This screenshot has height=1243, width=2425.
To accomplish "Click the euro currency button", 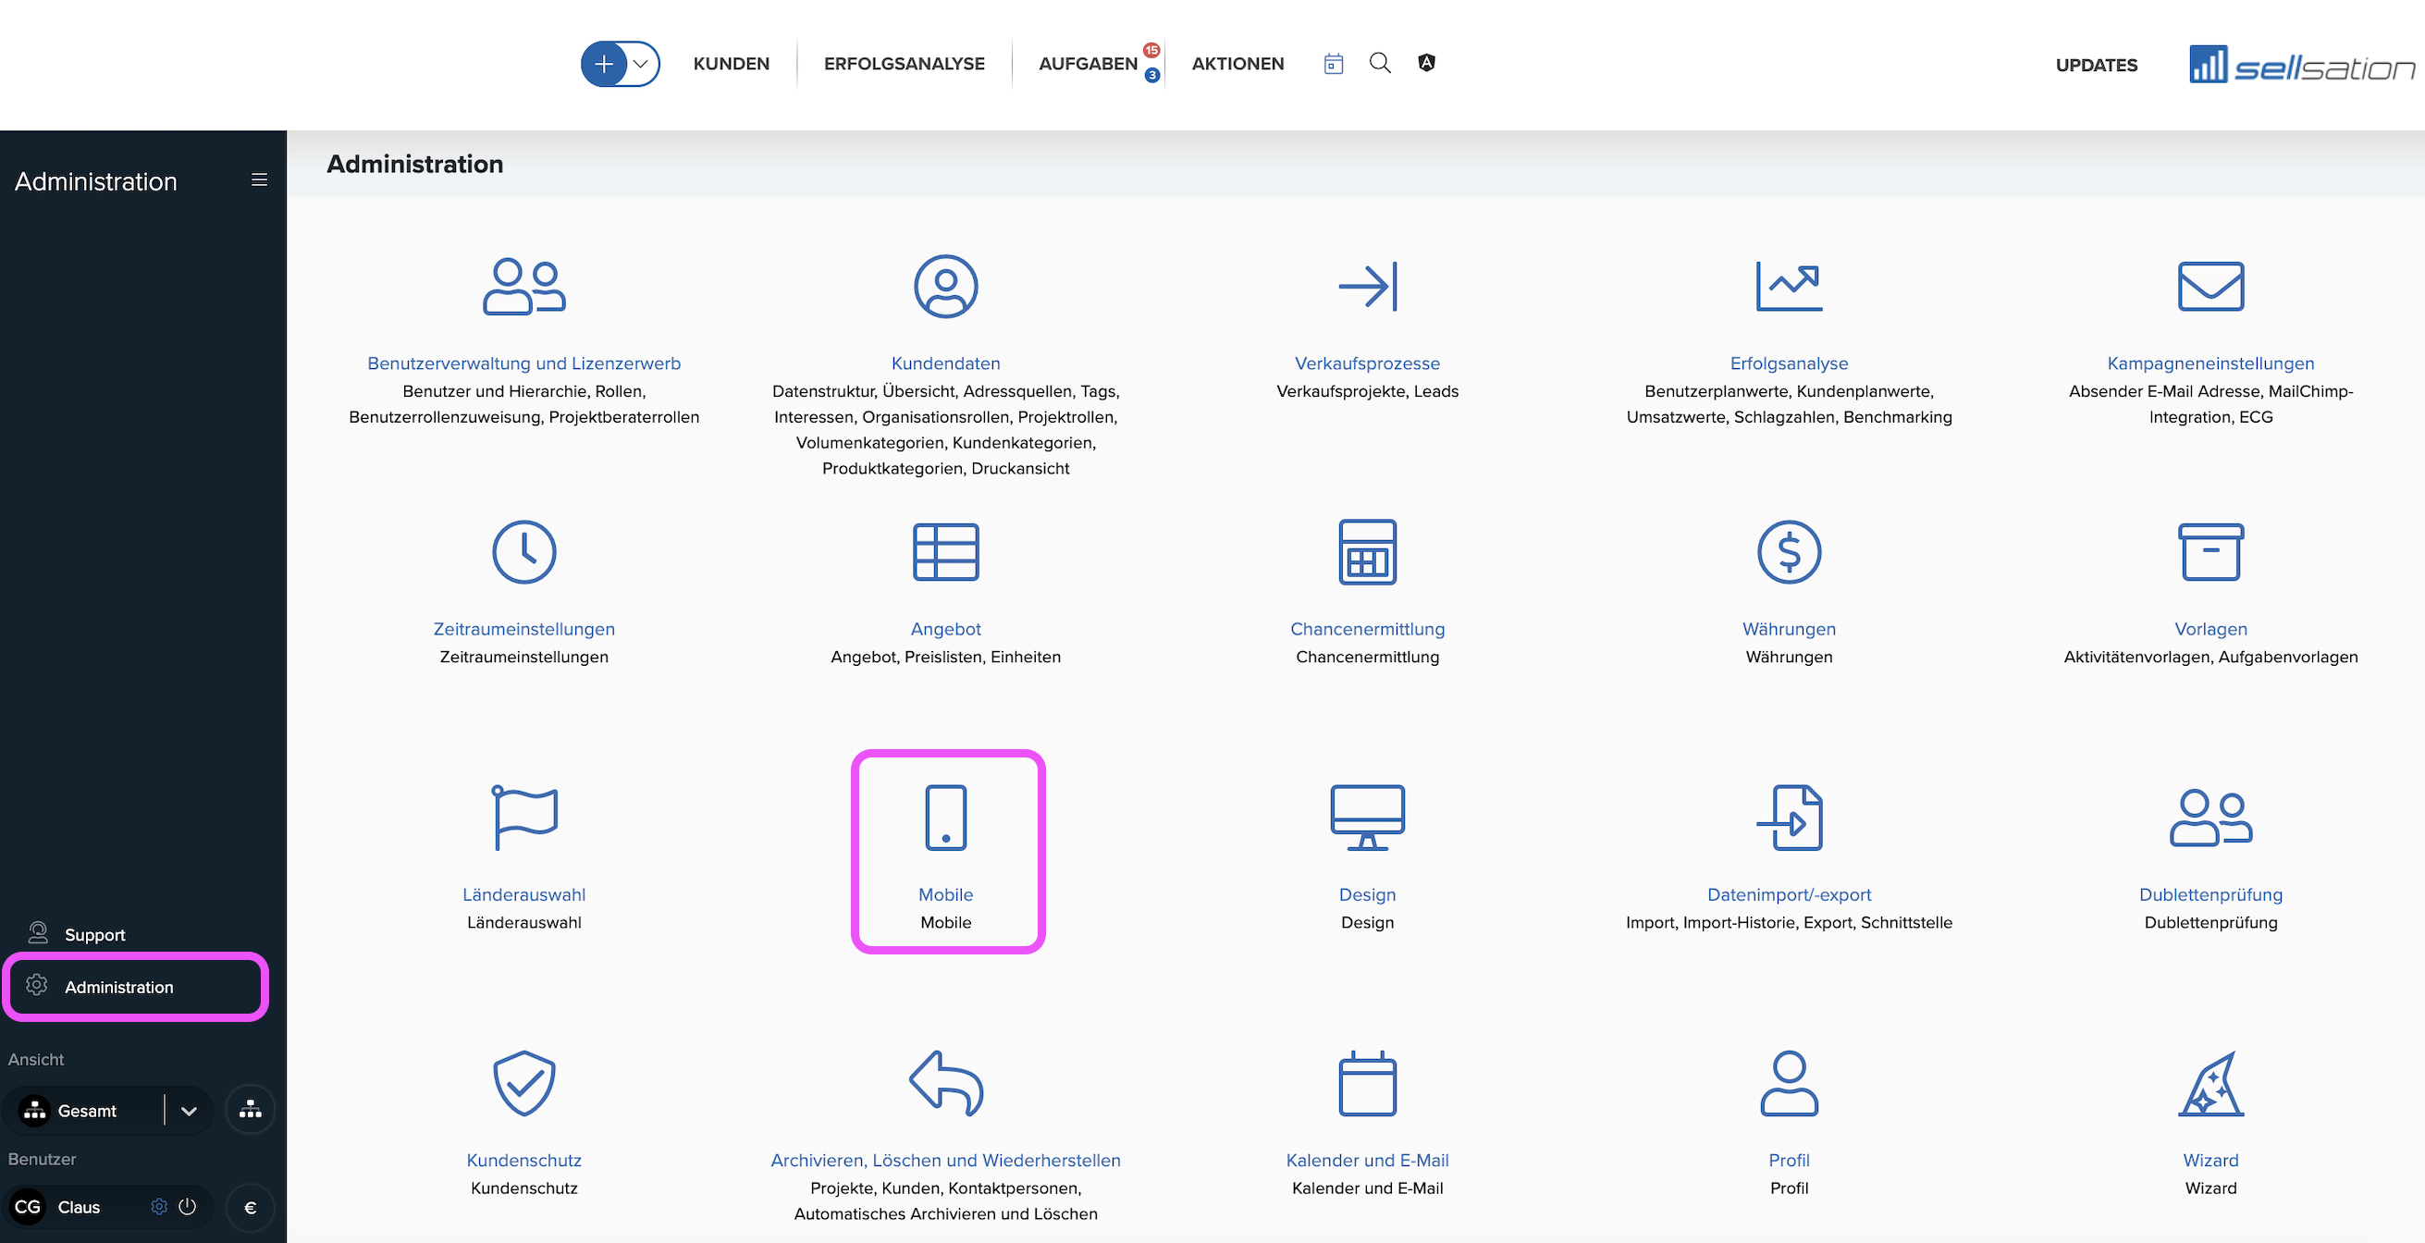I will point(251,1208).
